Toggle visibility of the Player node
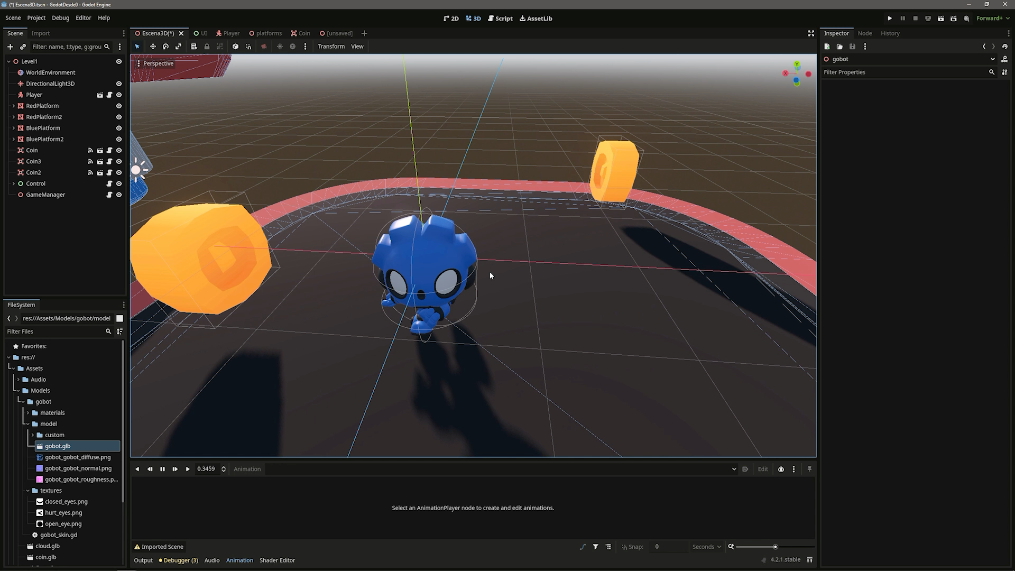 (119, 95)
